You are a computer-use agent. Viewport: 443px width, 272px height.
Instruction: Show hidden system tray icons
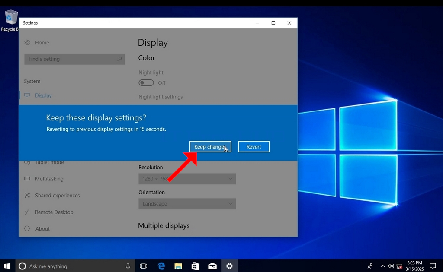coord(382,266)
